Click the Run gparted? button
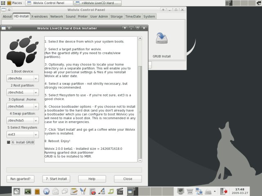Image resolution: width=262 pixels, height=196 pixels. (x=20, y=179)
